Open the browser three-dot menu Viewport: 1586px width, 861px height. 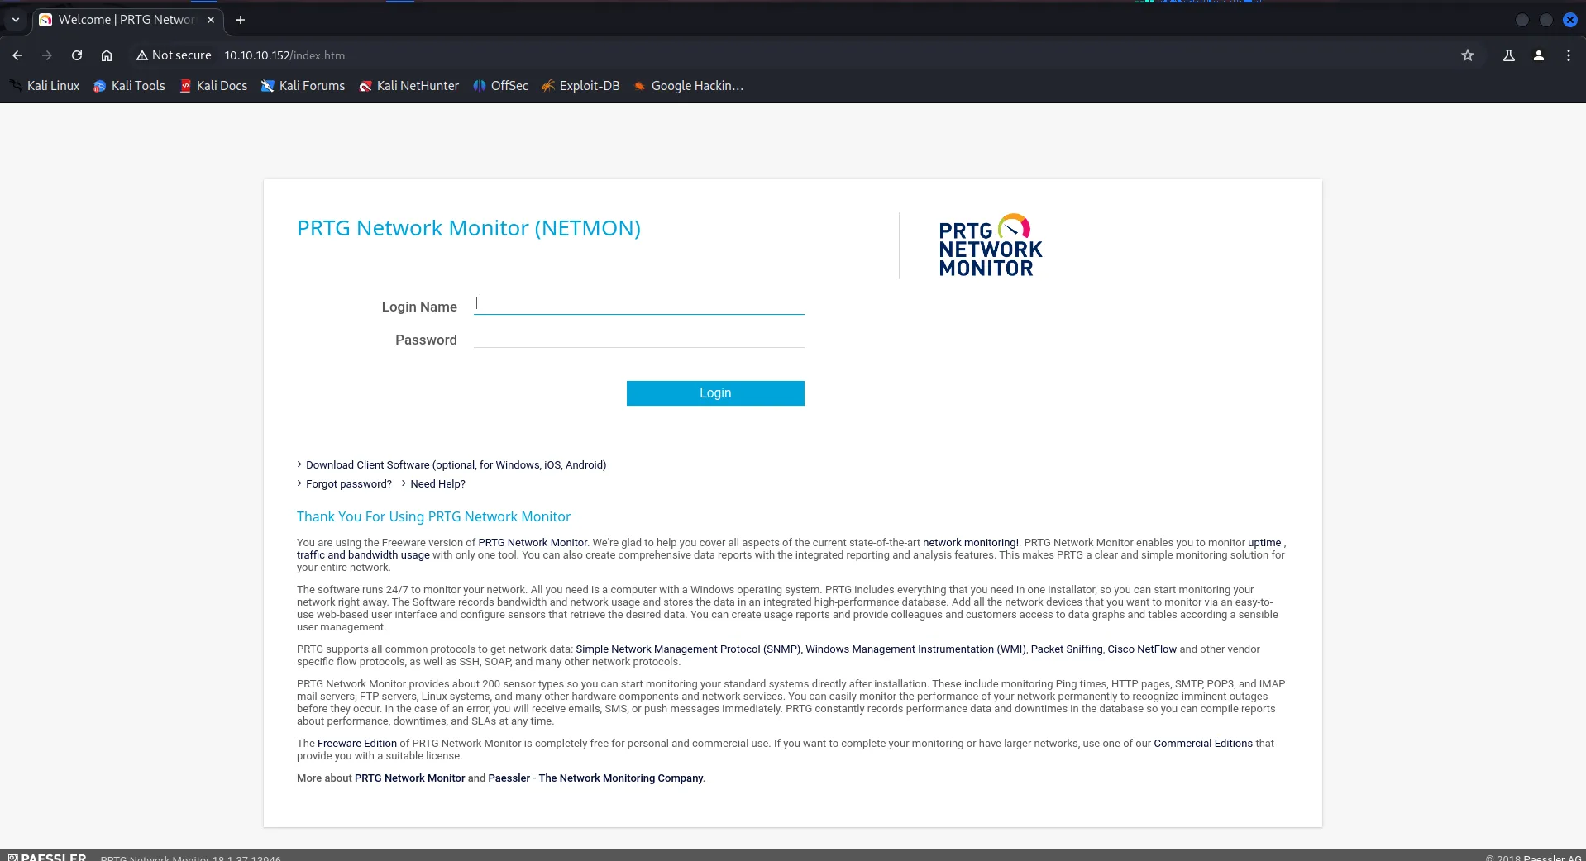click(1569, 55)
